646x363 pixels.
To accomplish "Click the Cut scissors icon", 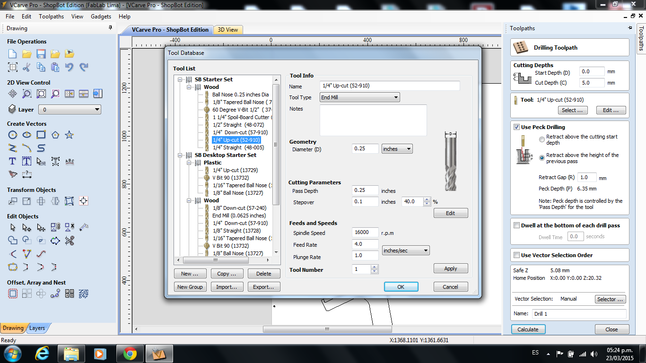I will point(27,67).
